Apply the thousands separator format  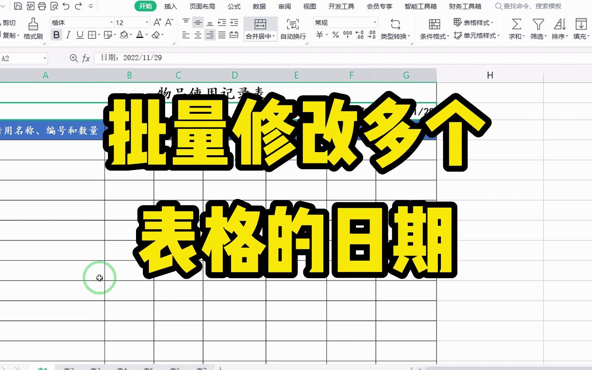click(x=347, y=35)
